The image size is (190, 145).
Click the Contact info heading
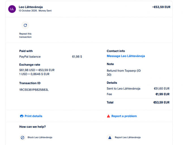[116, 51]
